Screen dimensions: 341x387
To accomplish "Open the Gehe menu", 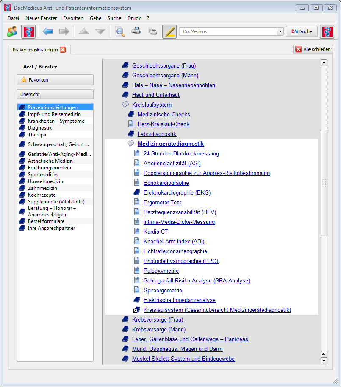I will coord(95,18).
